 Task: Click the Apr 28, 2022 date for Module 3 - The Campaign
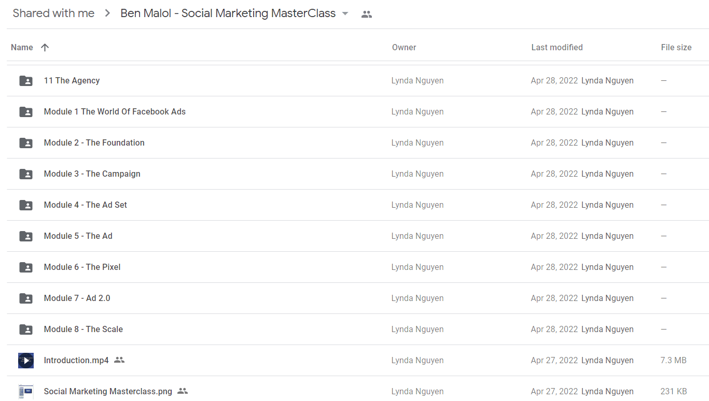pyautogui.click(x=554, y=174)
